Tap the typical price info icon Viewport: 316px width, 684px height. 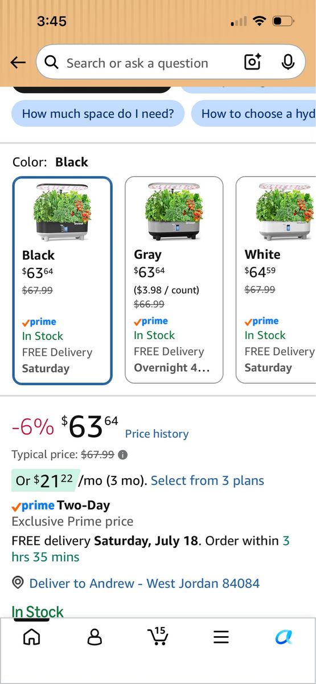pos(123,455)
